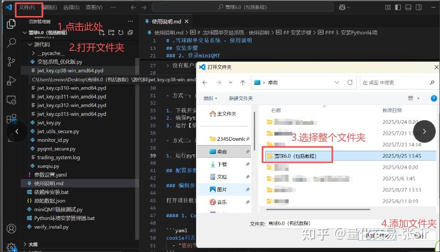Collapse the 源代码 folder
440x252 pixels.
pos(30,45)
